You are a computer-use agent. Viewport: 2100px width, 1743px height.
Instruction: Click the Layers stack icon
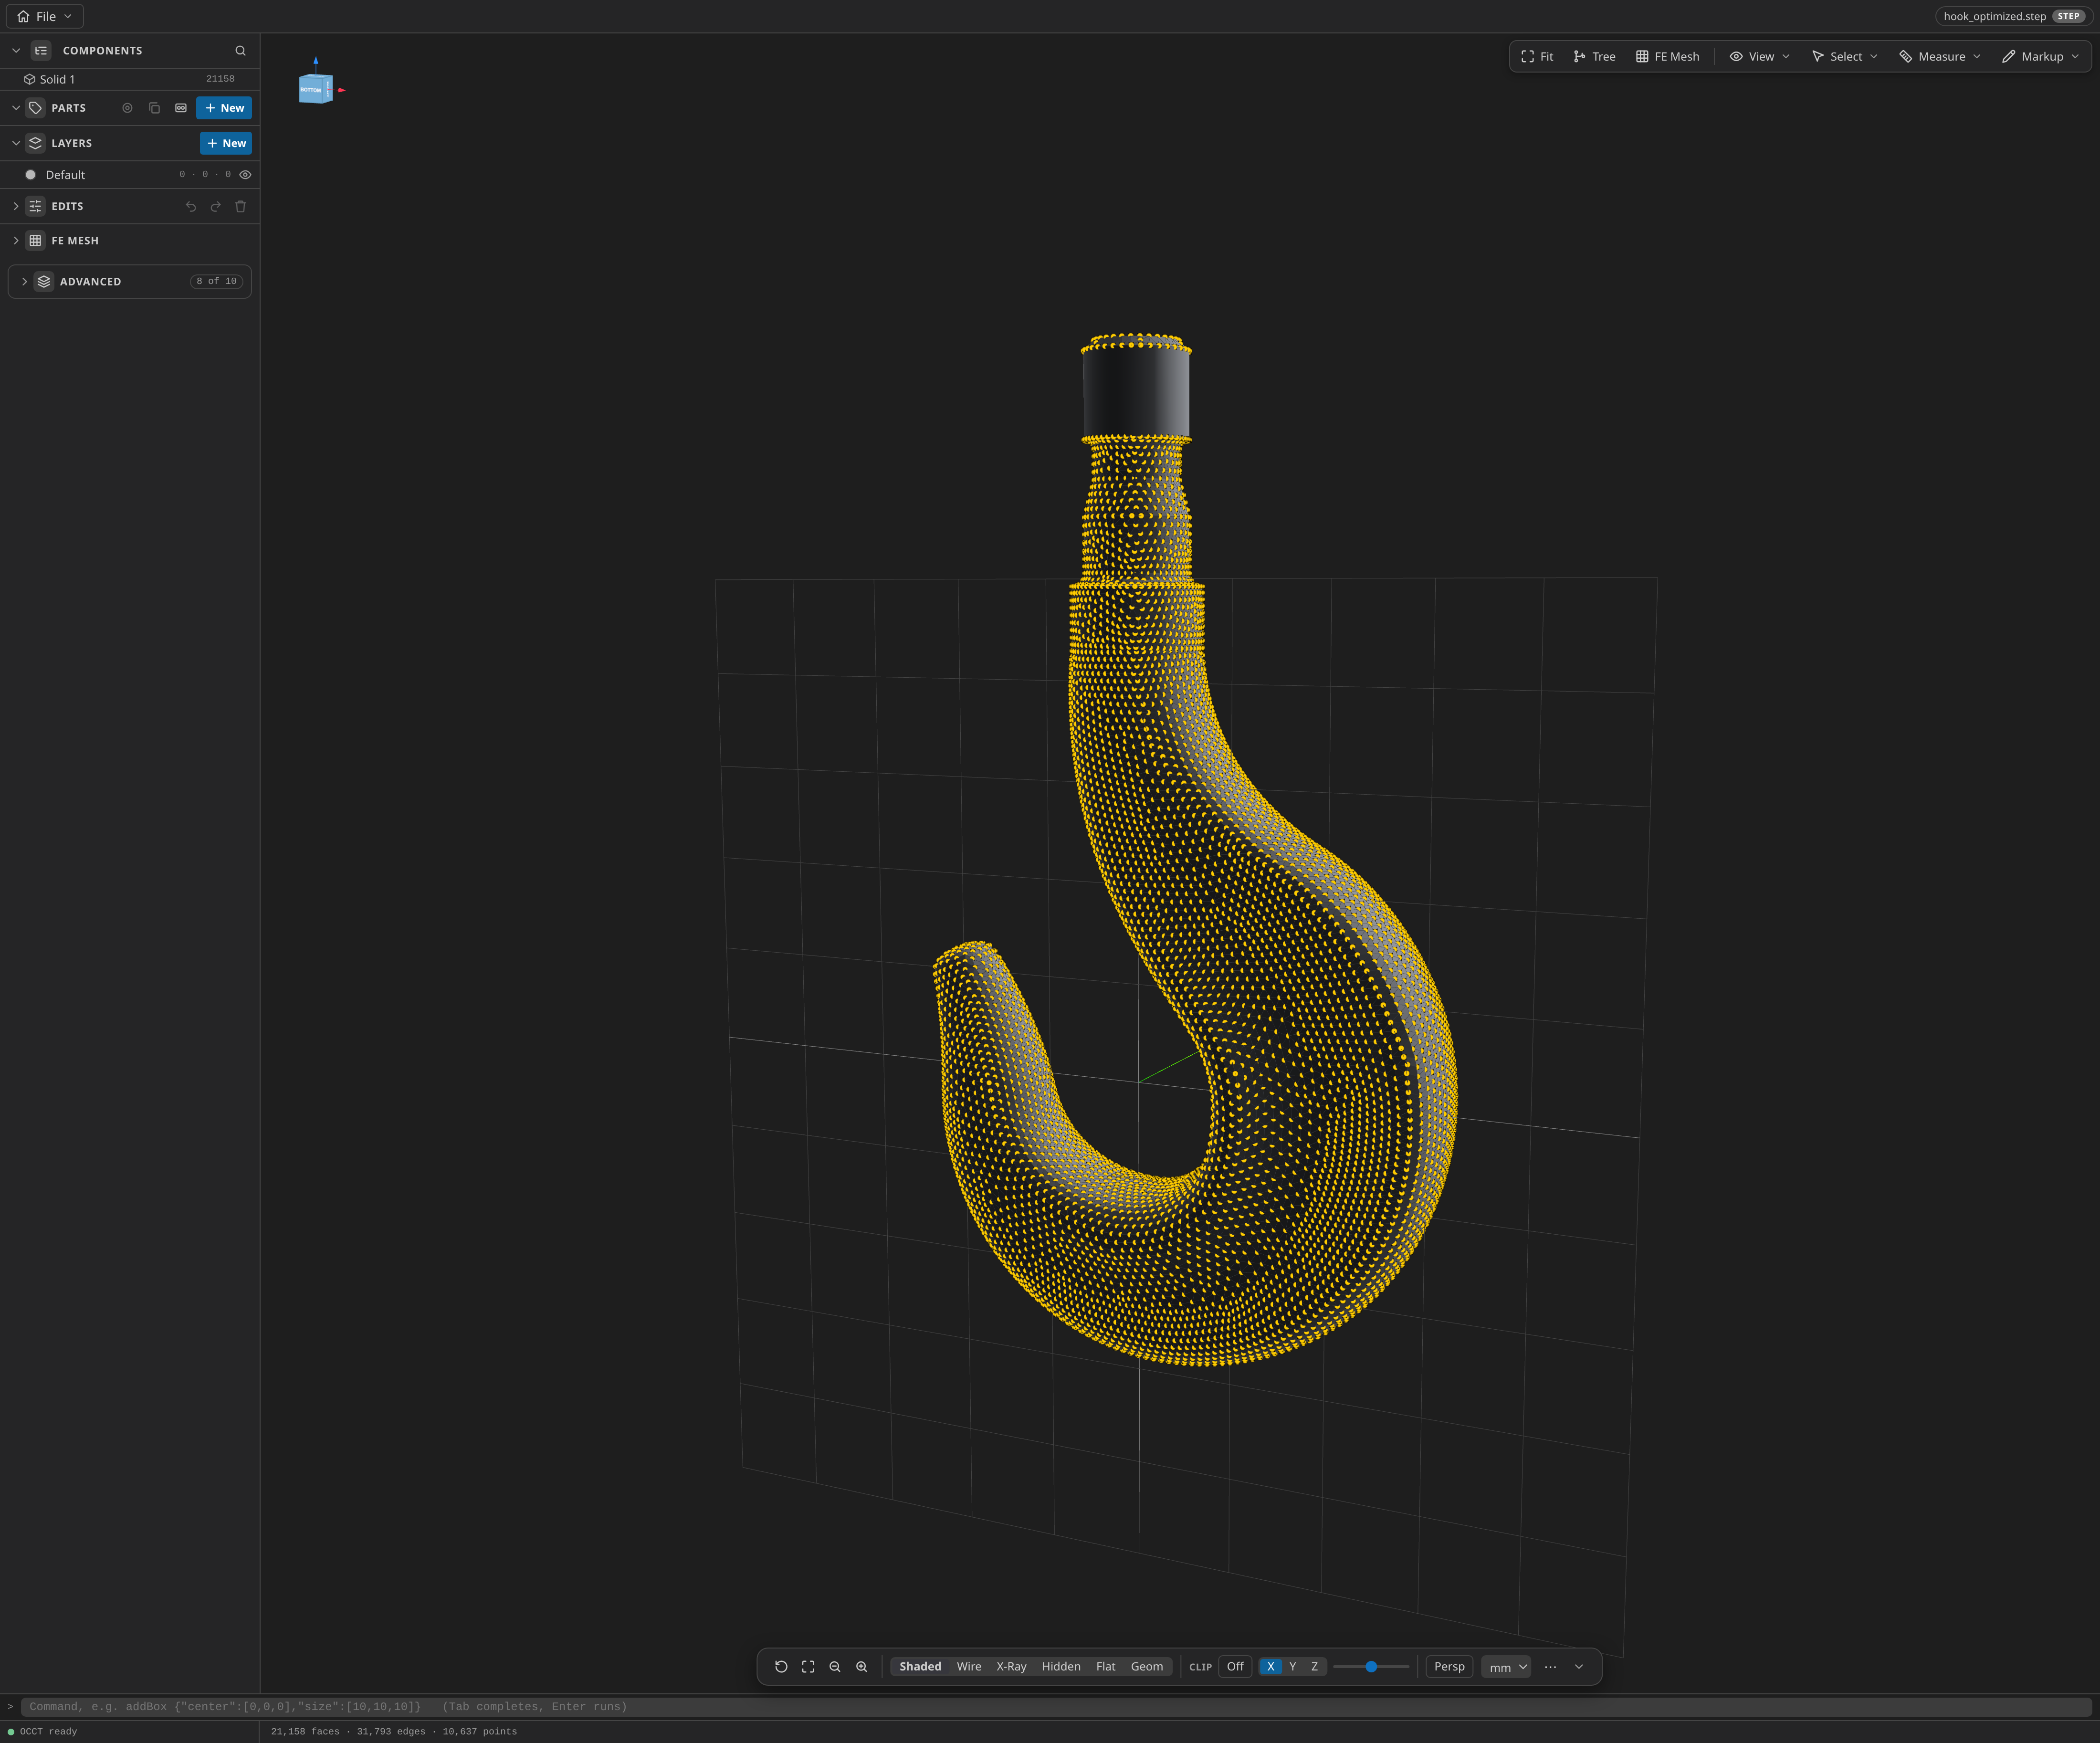(36, 143)
